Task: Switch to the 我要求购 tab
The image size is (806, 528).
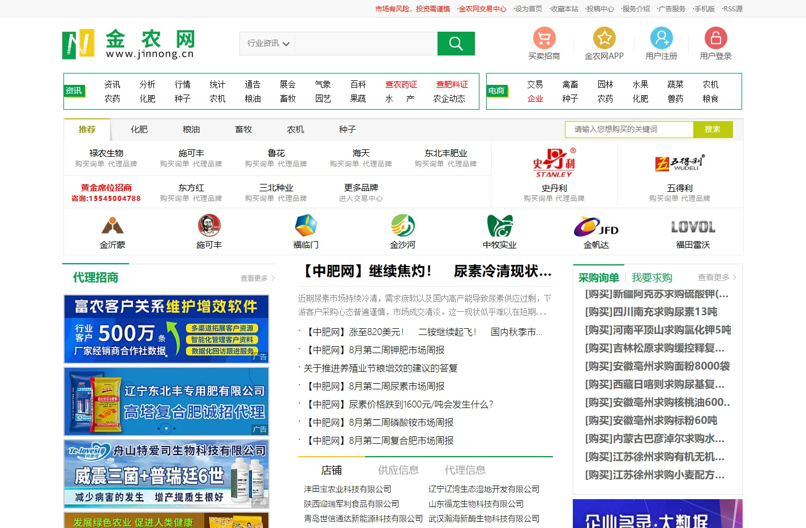Action: tap(651, 277)
